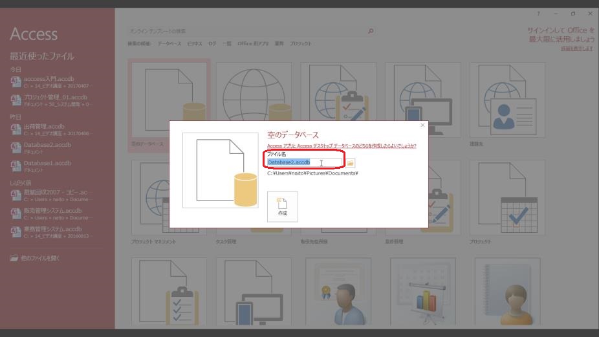The width and height of the screenshot is (599, 337).
Task: Select the 空のデータベース template in background
Action: click(169, 105)
